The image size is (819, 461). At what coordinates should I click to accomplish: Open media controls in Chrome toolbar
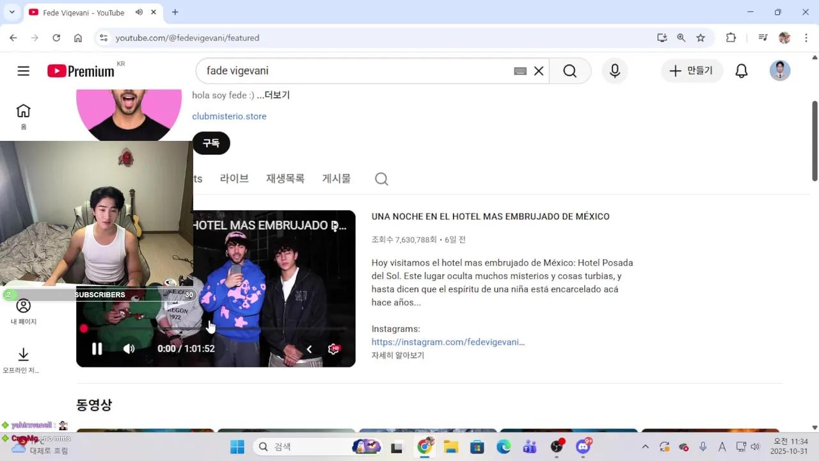pyautogui.click(x=763, y=38)
